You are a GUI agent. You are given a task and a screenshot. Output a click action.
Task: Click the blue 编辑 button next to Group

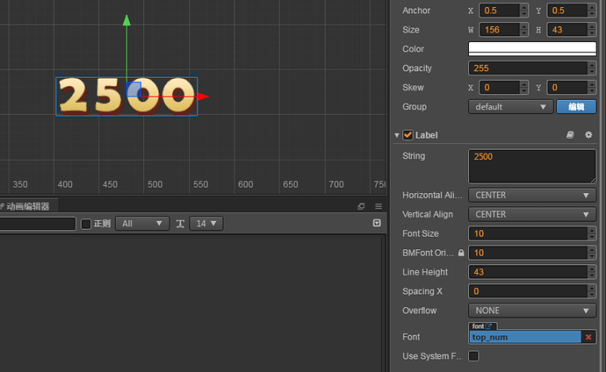pos(576,107)
